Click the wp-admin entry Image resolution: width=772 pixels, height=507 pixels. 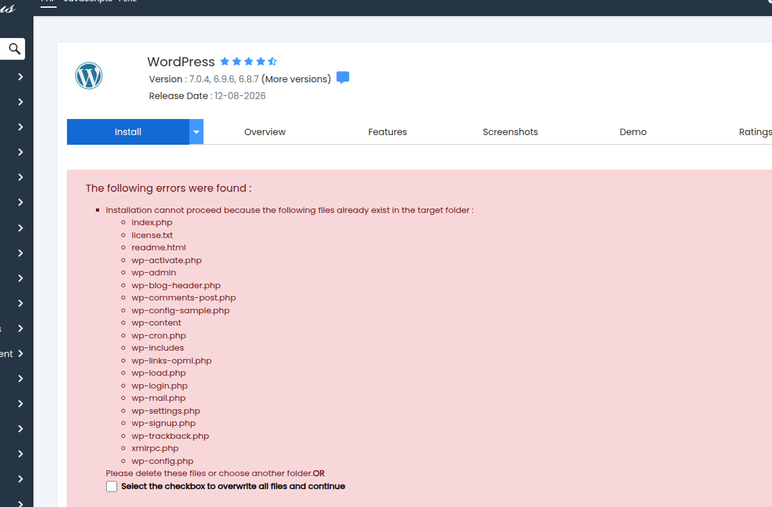coord(154,272)
